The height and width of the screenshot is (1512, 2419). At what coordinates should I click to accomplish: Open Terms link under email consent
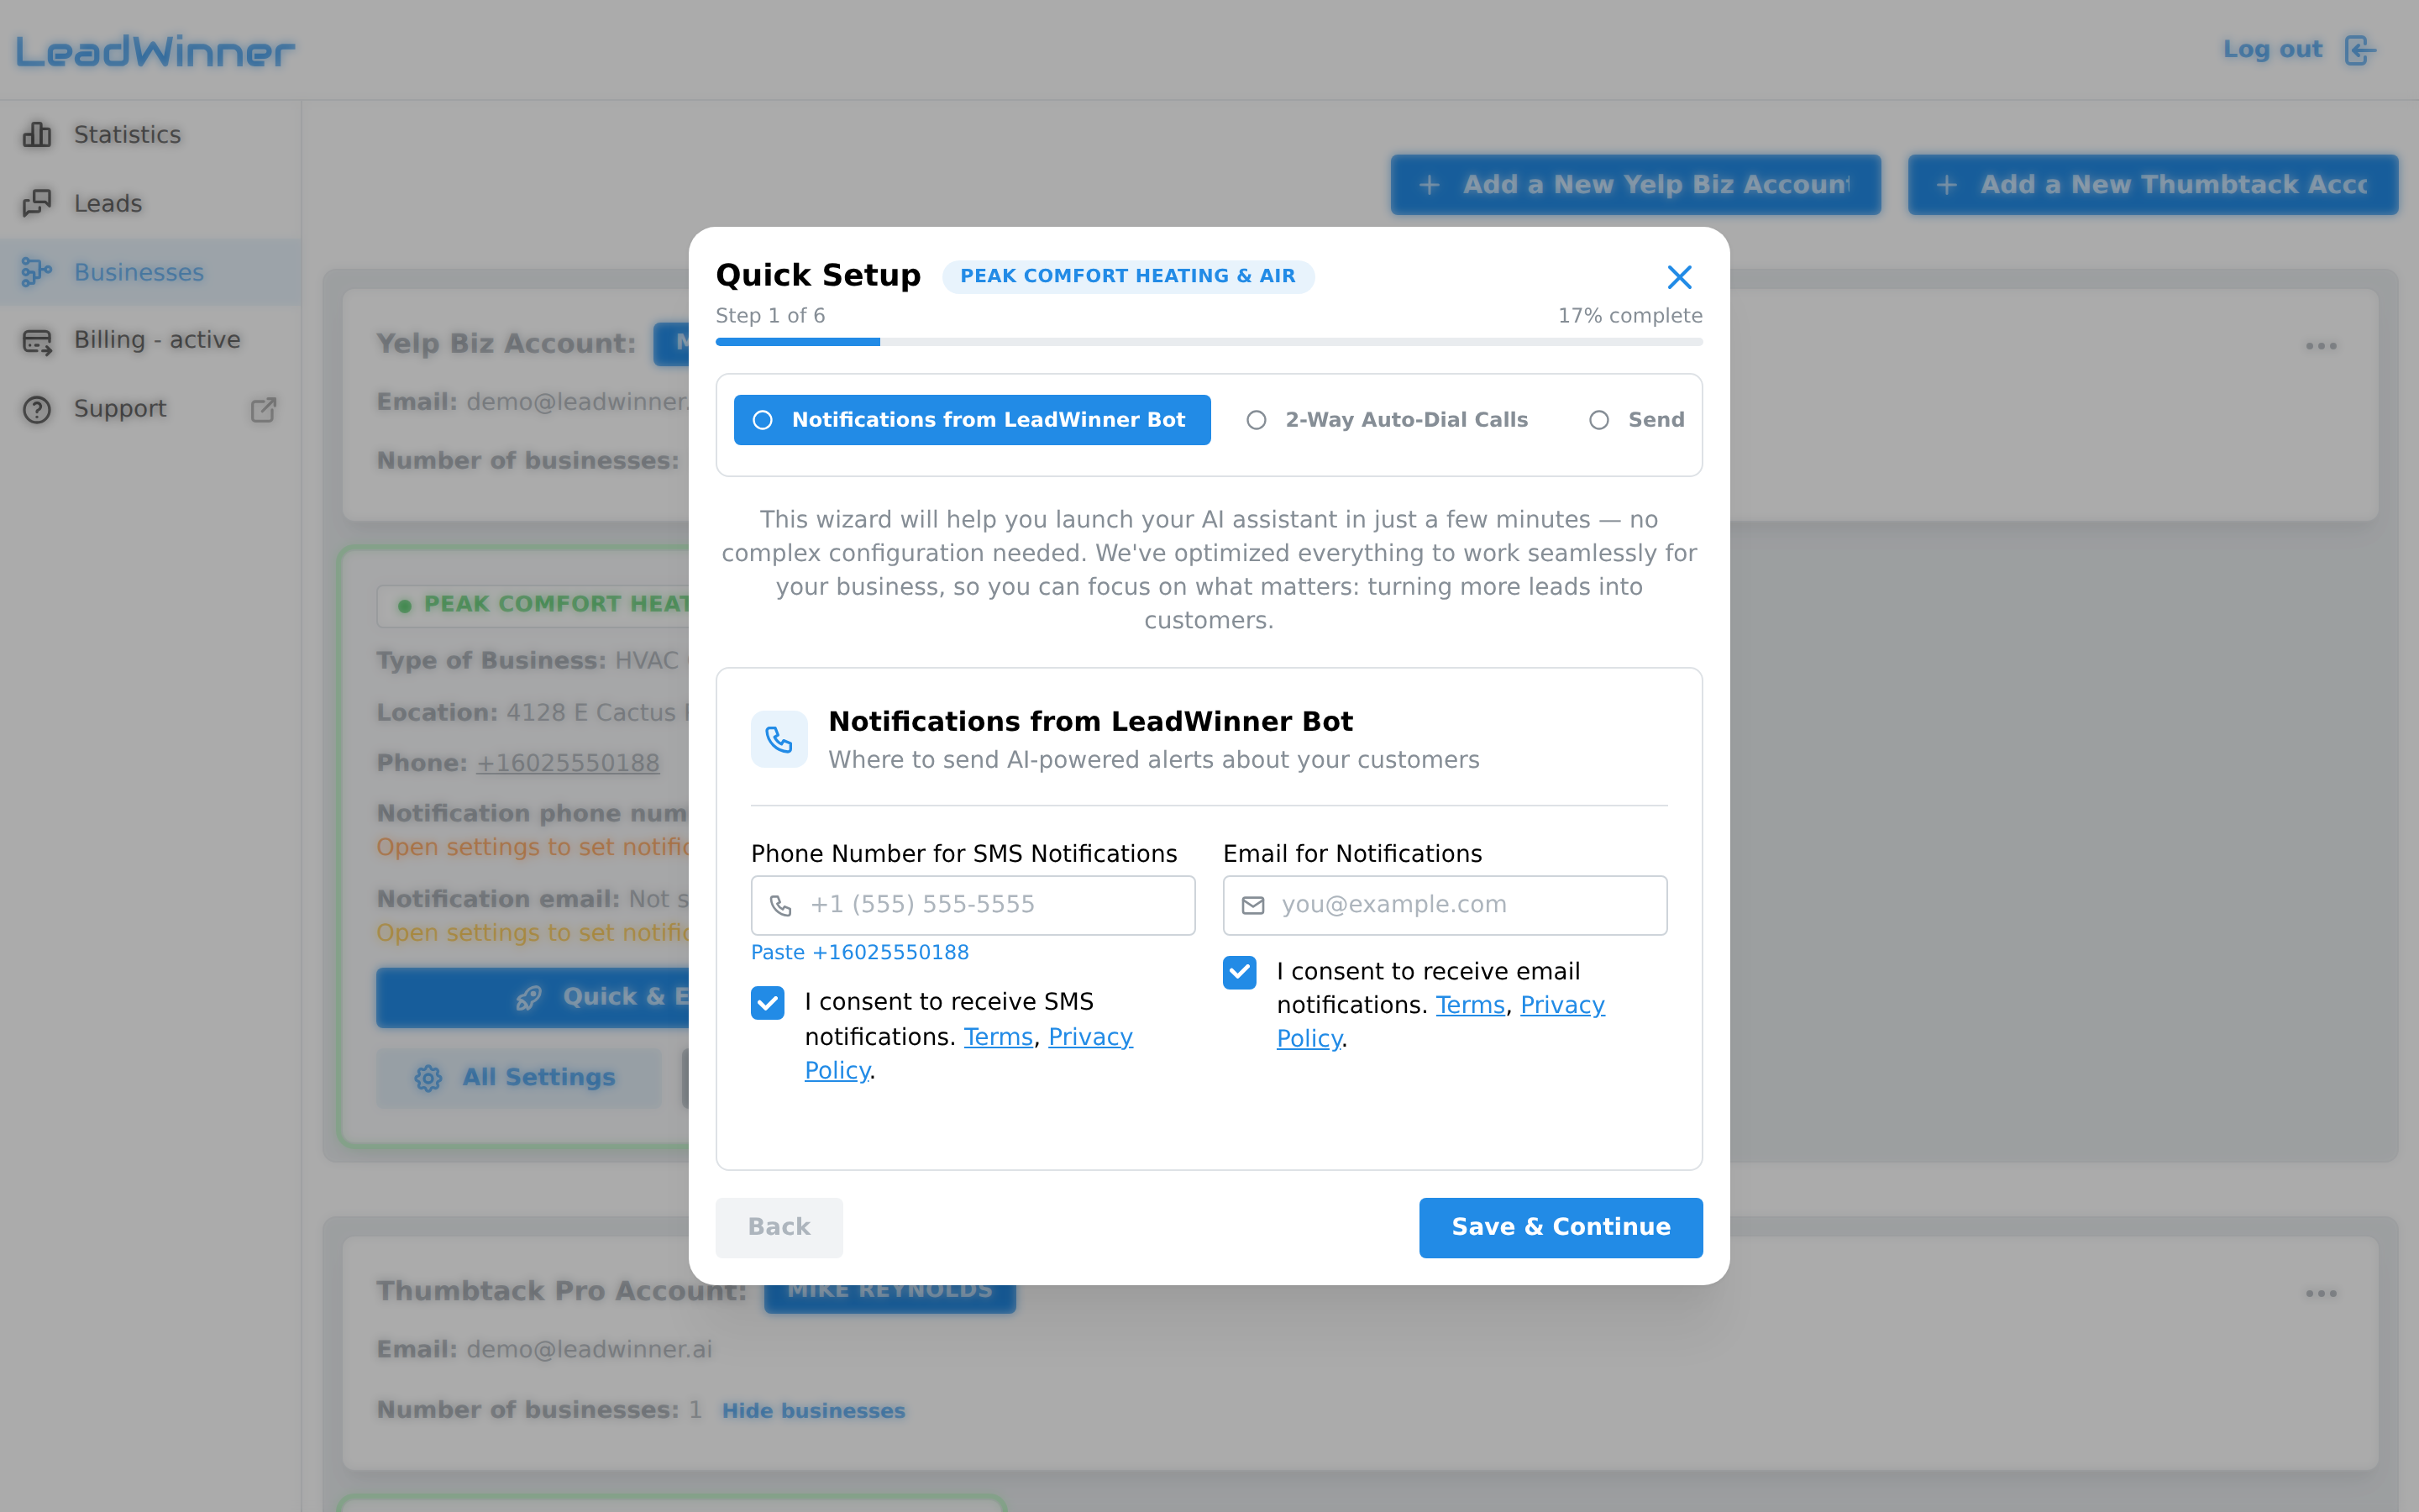point(1471,1005)
